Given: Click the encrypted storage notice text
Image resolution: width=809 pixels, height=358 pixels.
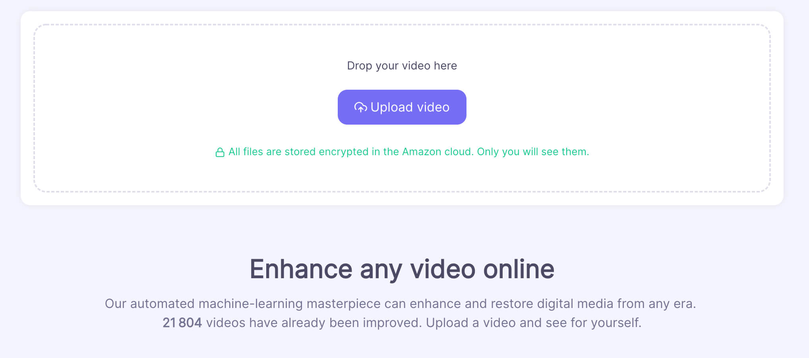Looking at the screenshot, I should tap(408, 152).
